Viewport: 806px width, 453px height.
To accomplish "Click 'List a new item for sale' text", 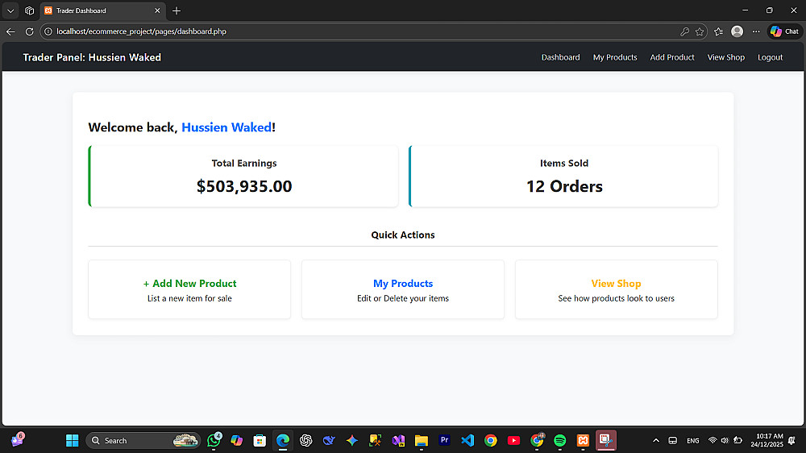I will (x=189, y=298).
